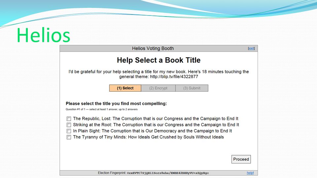317x178 pixels.
Task: Click Striking at the Root label text
Action: coord(156,125)
